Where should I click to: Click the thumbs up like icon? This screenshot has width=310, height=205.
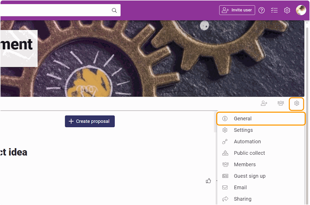208,181
